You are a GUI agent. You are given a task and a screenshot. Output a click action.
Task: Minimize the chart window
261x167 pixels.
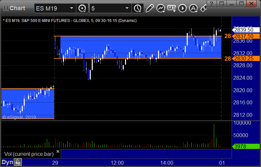point(232,3)
